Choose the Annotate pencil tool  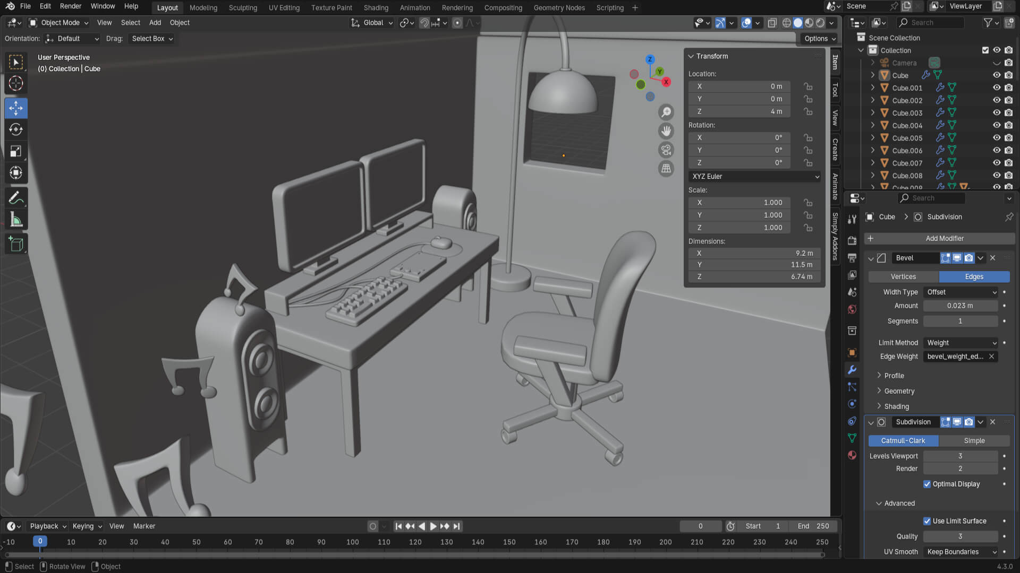point(16,198)
